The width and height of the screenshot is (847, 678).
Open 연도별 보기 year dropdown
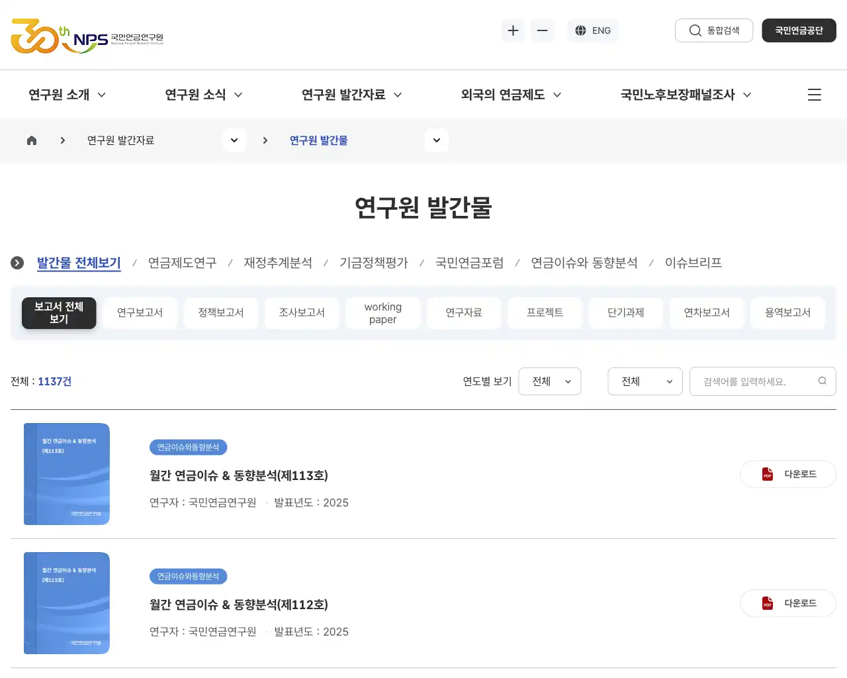[x=550, y=381]
